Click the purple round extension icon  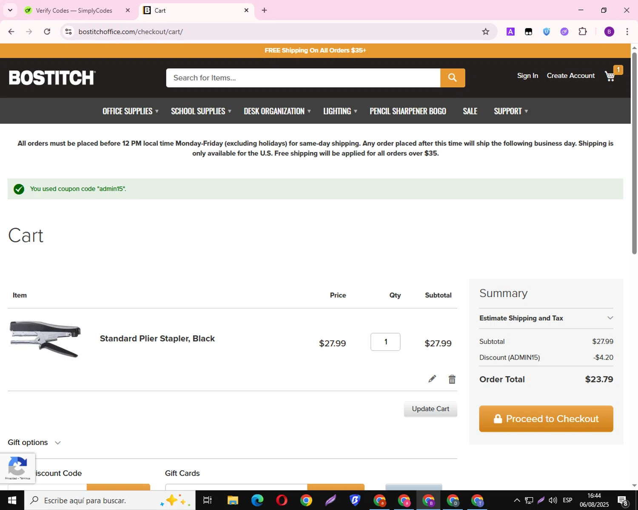coord(564,31)
